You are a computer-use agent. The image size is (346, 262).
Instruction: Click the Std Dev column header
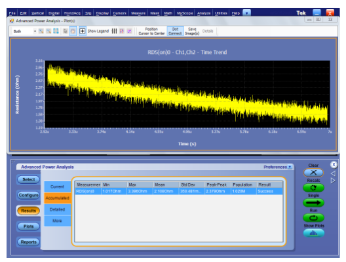(192, 185)
